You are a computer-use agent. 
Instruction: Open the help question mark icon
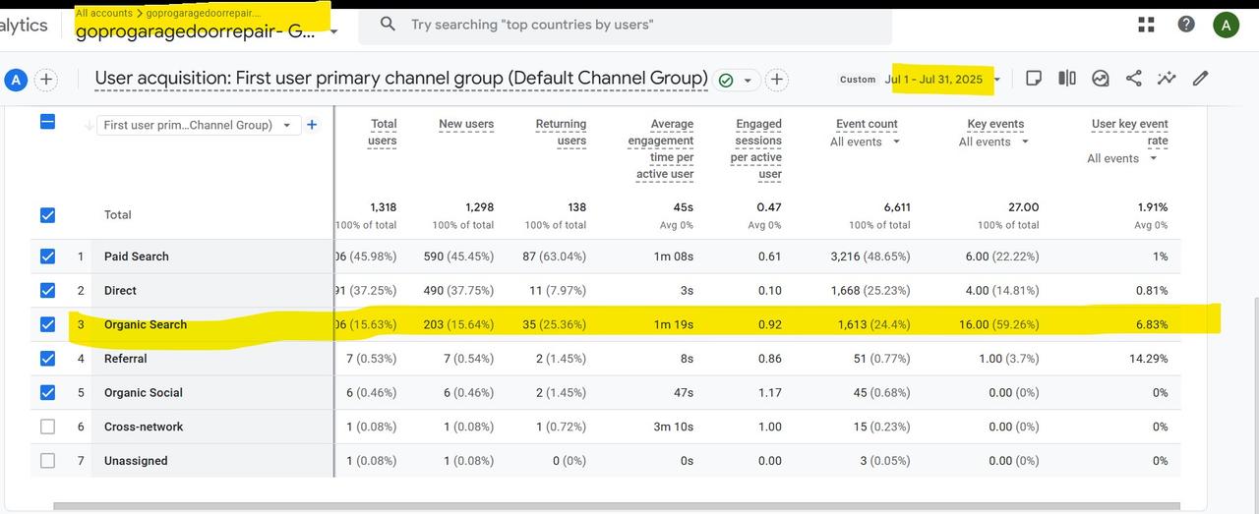(x=1186, y=25)
